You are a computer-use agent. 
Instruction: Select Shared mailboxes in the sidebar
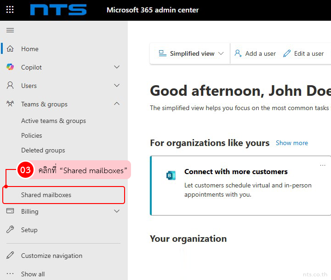coord(46,195)
